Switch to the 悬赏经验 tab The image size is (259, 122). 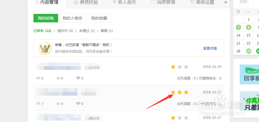tap(86, 2)
